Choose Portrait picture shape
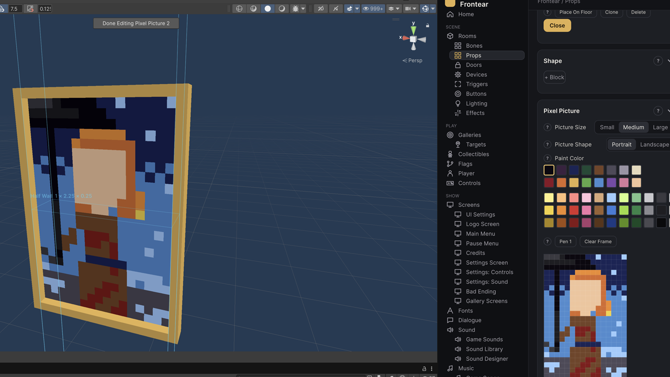Screen dimensions: 670x377 [x=622, y=145]
